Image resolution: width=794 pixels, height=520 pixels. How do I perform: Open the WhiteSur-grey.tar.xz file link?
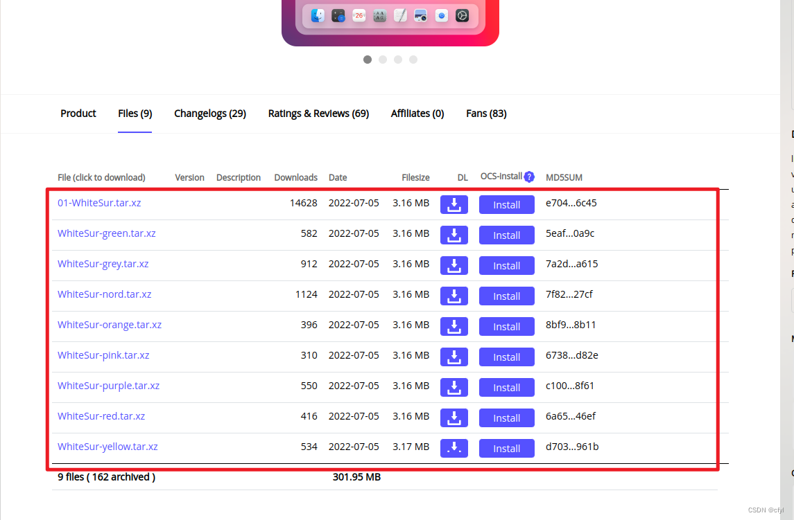(103, 264)
